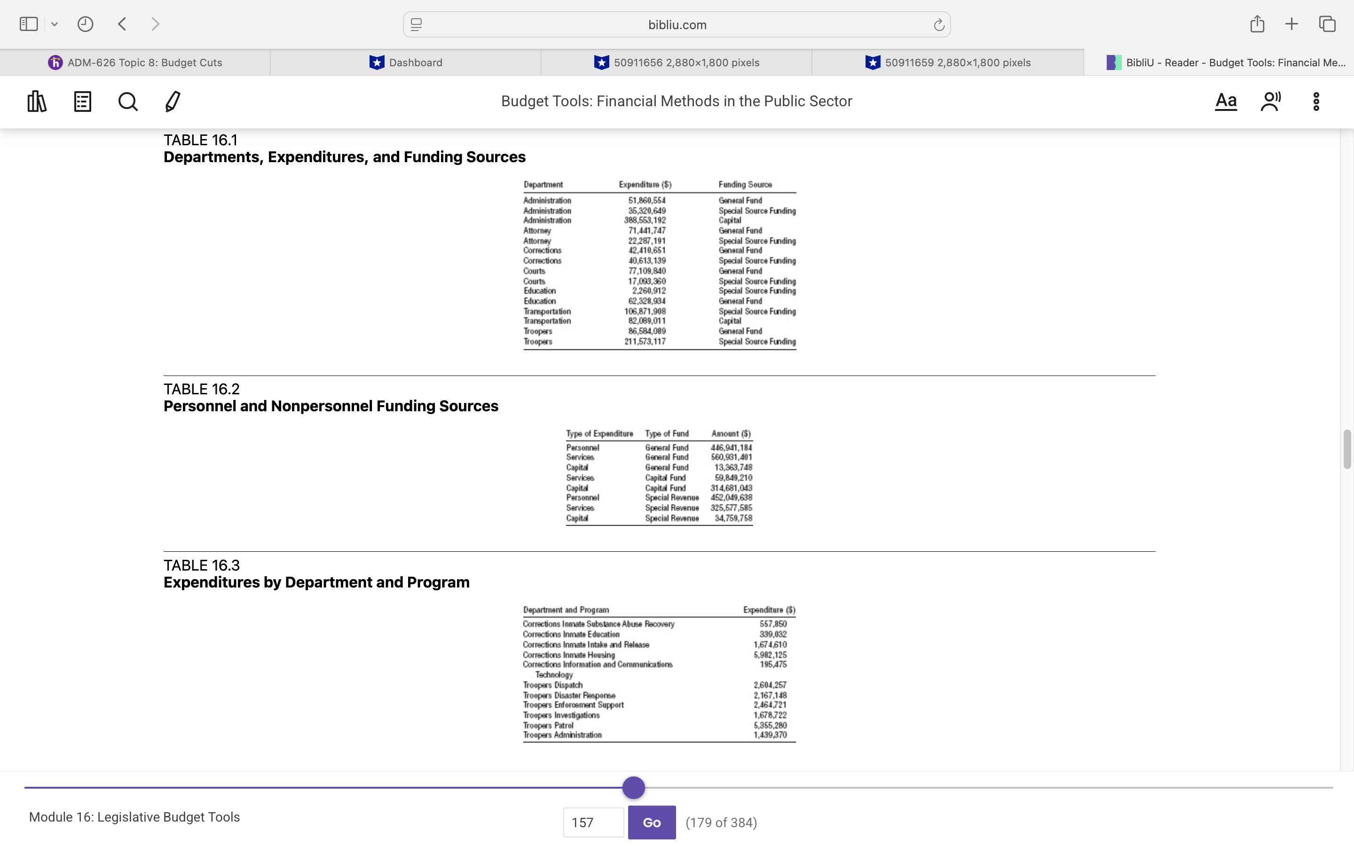Open the search tool in the reader

[127, 101]
